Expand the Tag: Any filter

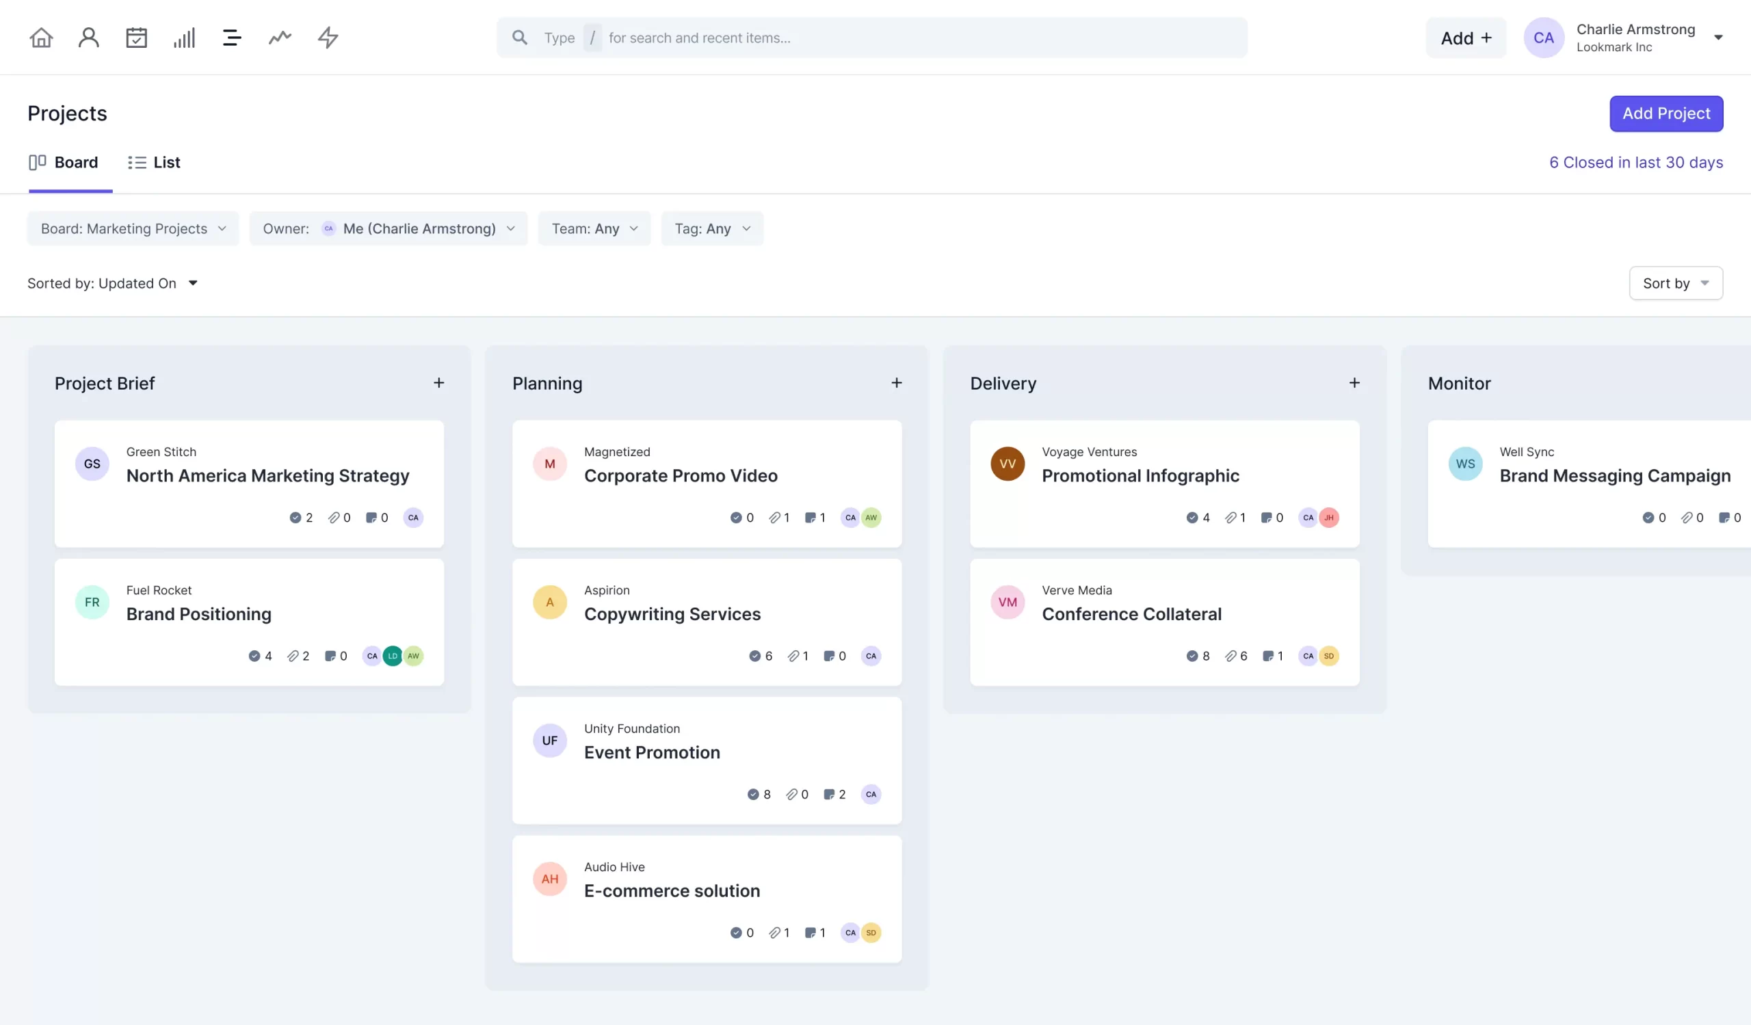(x=712, y=228)
